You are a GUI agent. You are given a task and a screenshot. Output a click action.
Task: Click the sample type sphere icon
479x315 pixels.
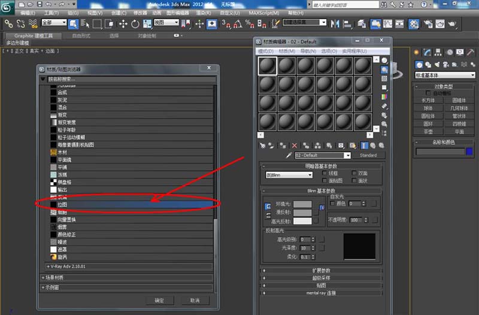pos(384,62)
